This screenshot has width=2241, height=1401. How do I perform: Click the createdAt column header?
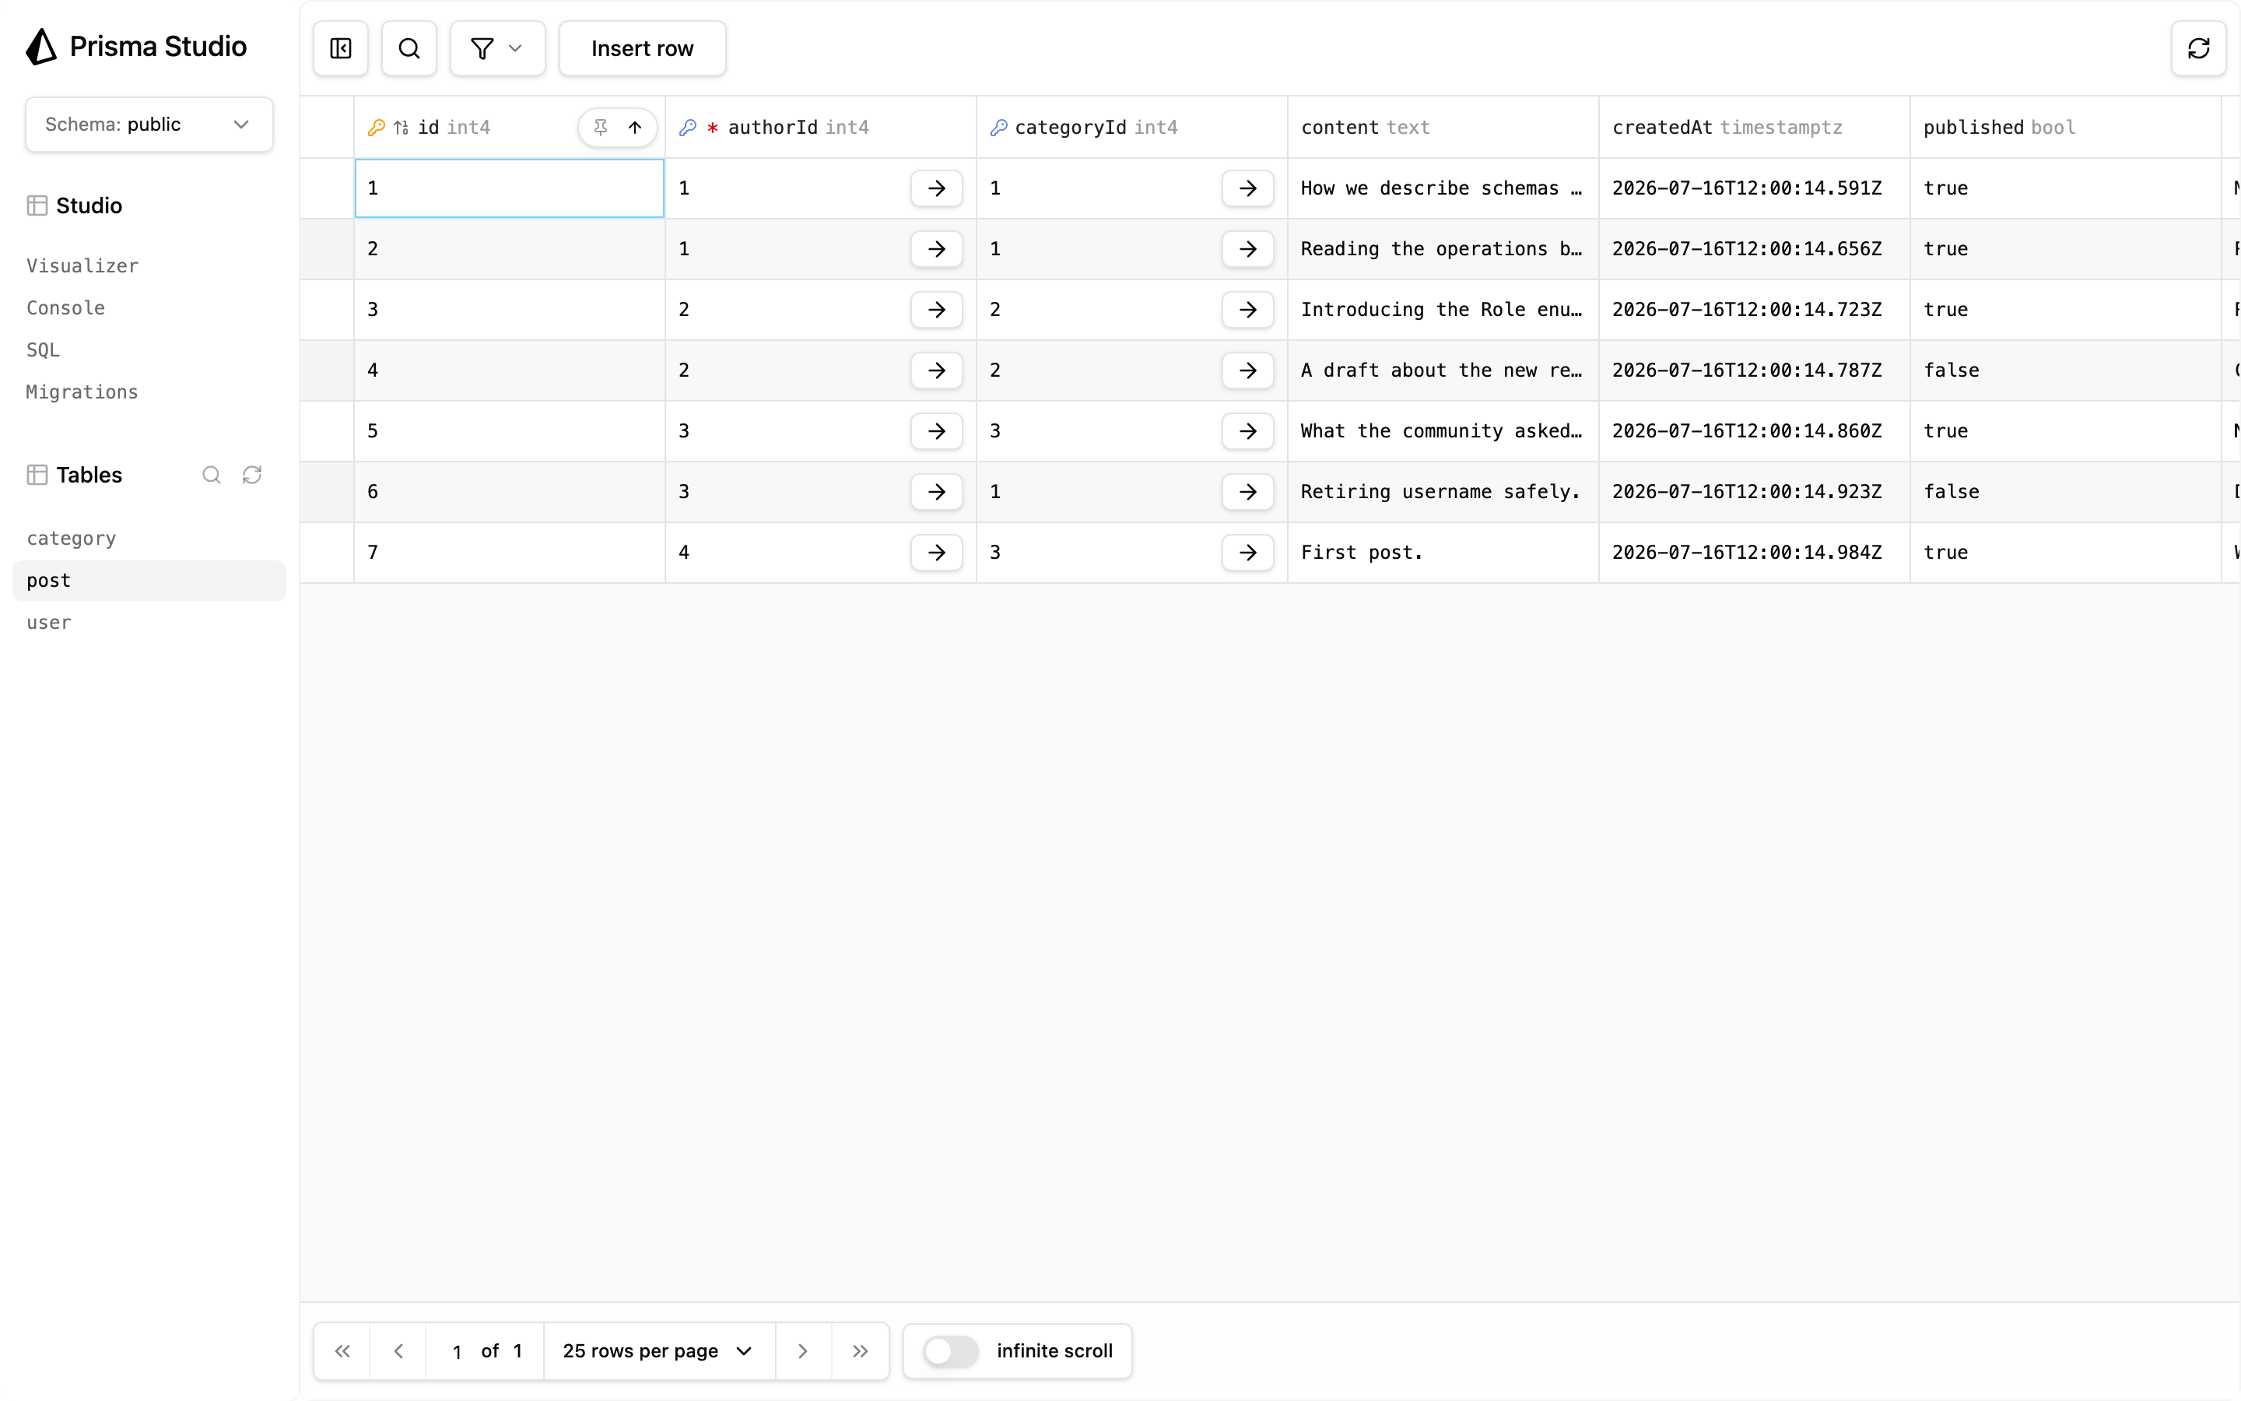pos(1754,127)
